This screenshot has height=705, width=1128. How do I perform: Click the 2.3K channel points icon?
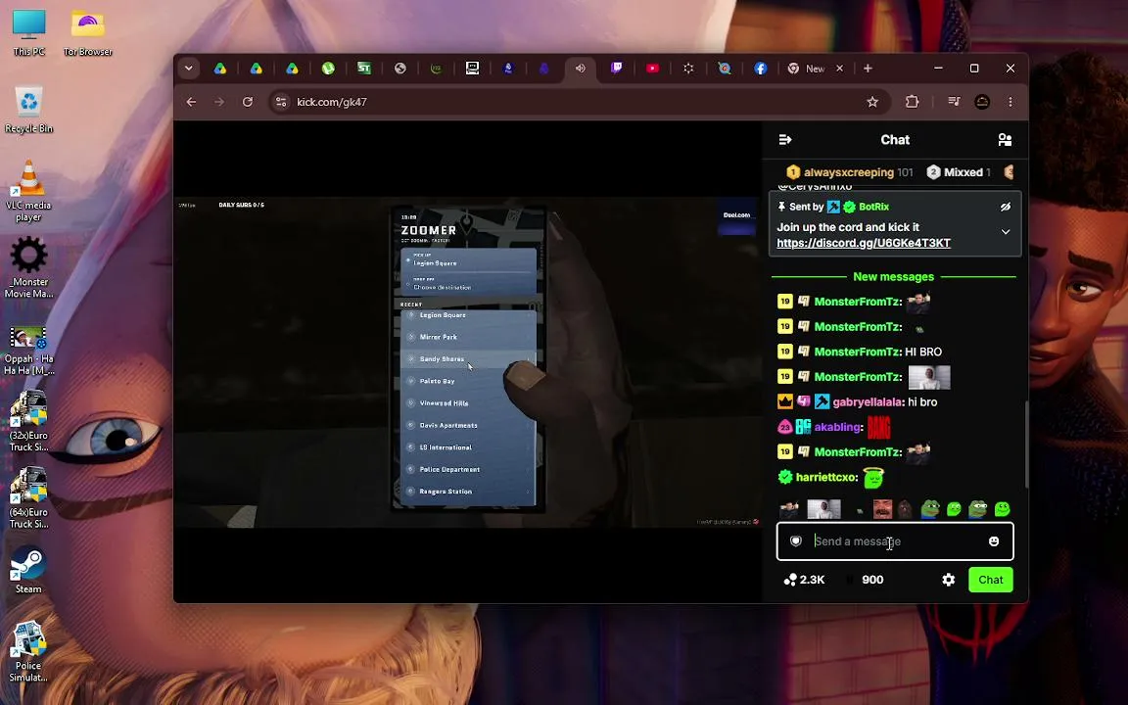coord(790,580)
